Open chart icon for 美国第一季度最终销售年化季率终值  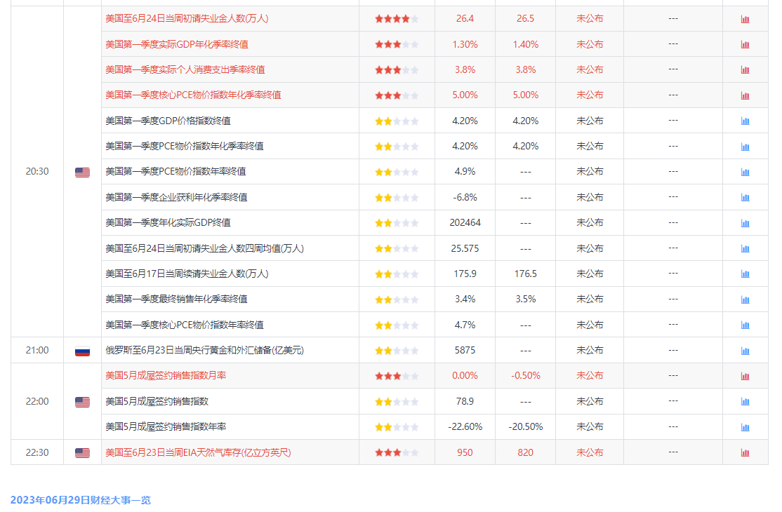745,299
